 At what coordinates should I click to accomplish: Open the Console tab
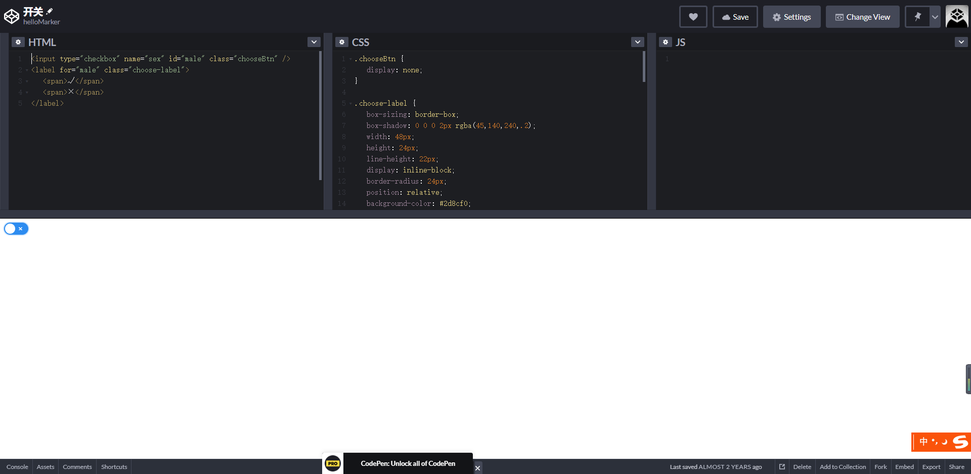[17, 466]
